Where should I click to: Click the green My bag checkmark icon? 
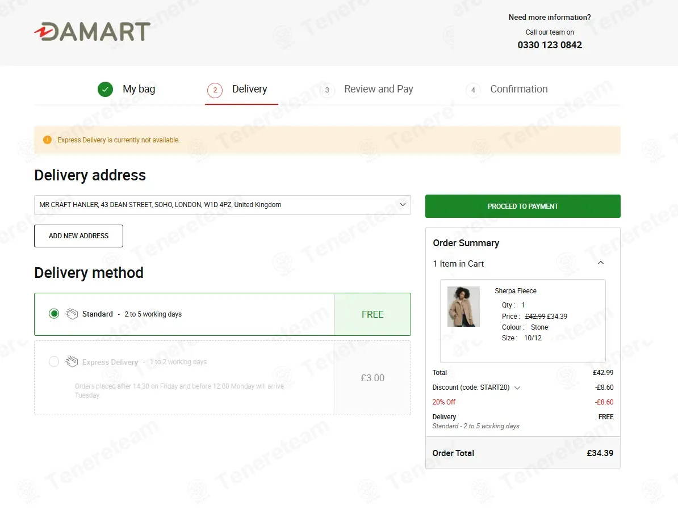pyautogui.click(x=105, y=90)
